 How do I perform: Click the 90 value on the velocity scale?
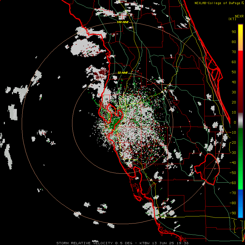tap(234, 32)
